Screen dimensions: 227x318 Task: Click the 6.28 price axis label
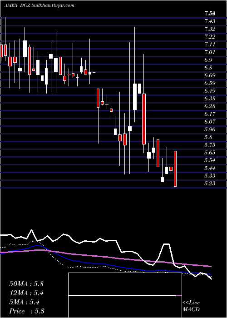210,106
